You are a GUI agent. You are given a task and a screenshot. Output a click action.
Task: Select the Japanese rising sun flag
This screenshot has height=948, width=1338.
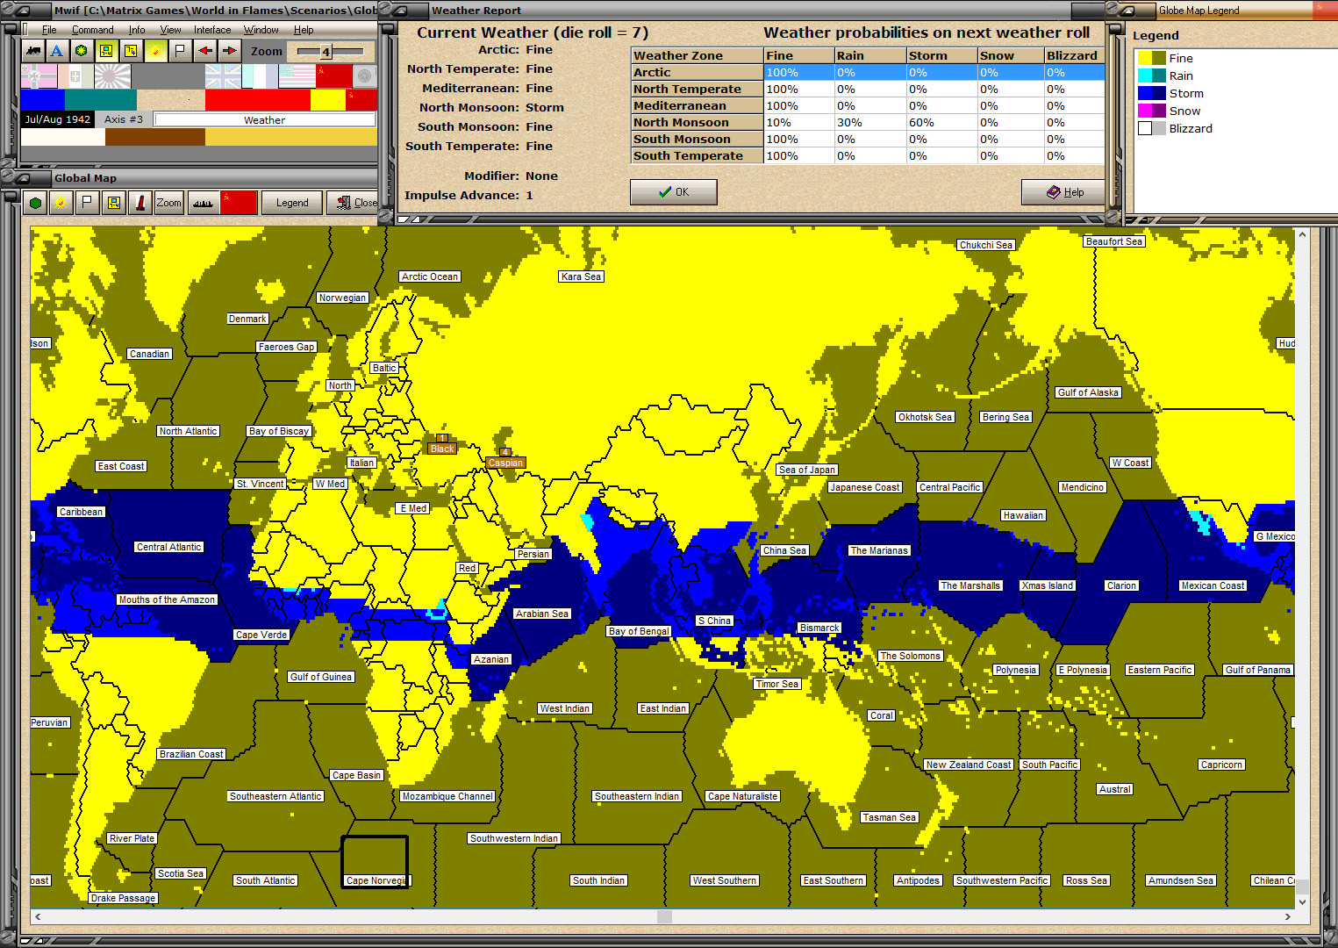112,76
